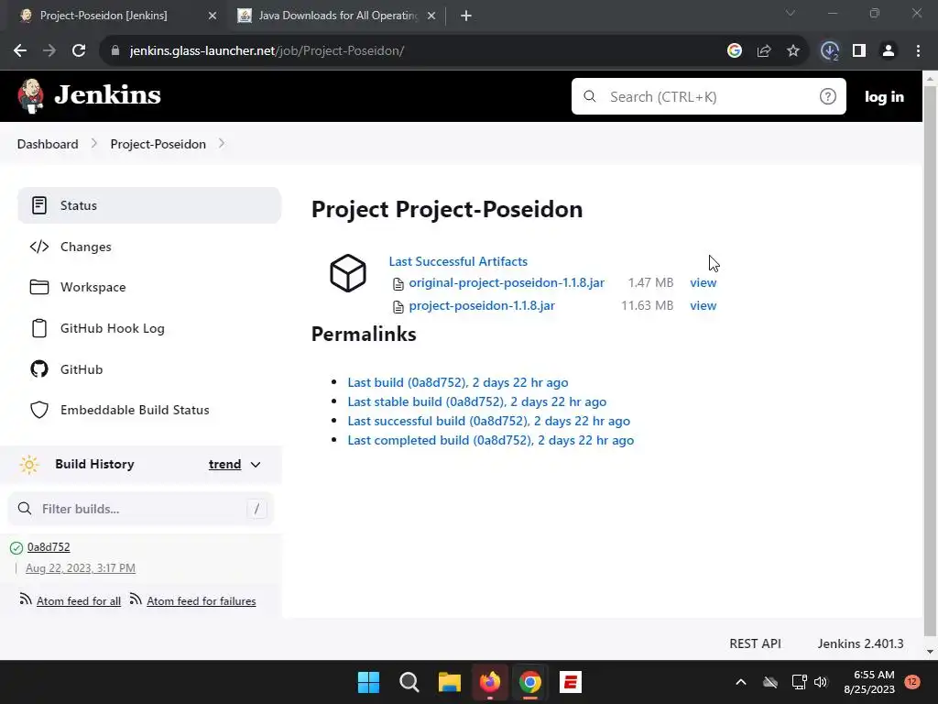Image resolution: width=938 pixels, height=704 pixels.
Task: Click the green success checkmark for build 0a8d752
Action: pyautogui.click(x=16, y=548)
